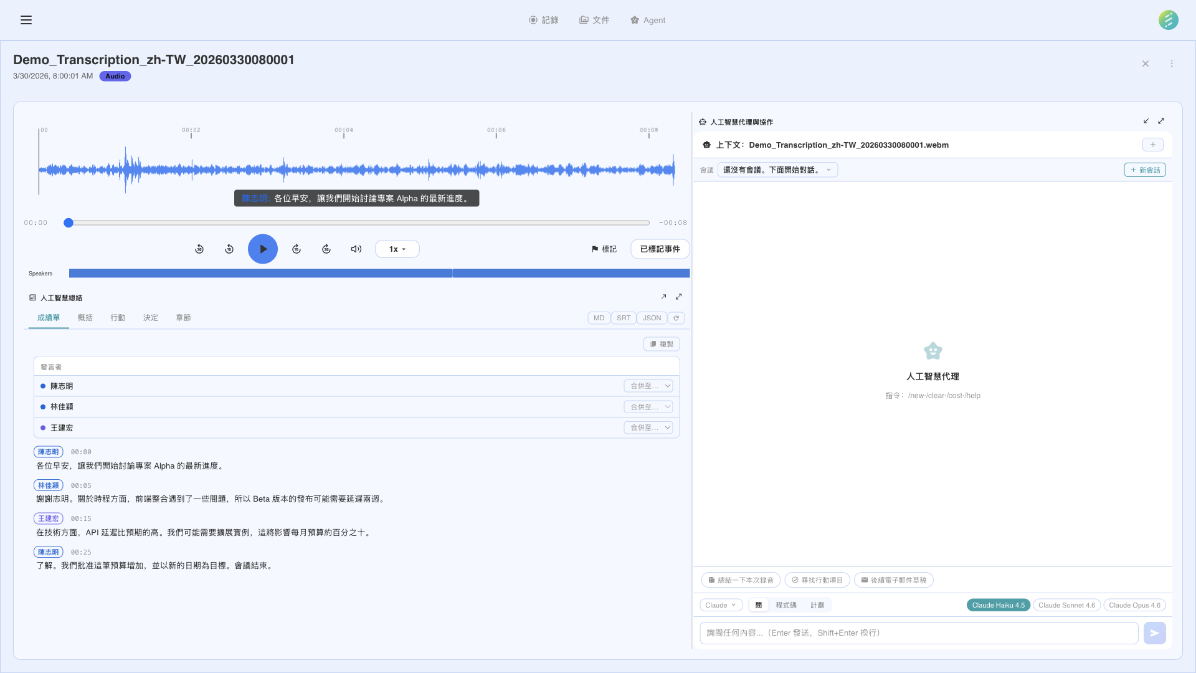This screenshot has width=1196, height=673.
Task: Skip forward 10 seconds in the playback
Action: [x=296, y=249]
